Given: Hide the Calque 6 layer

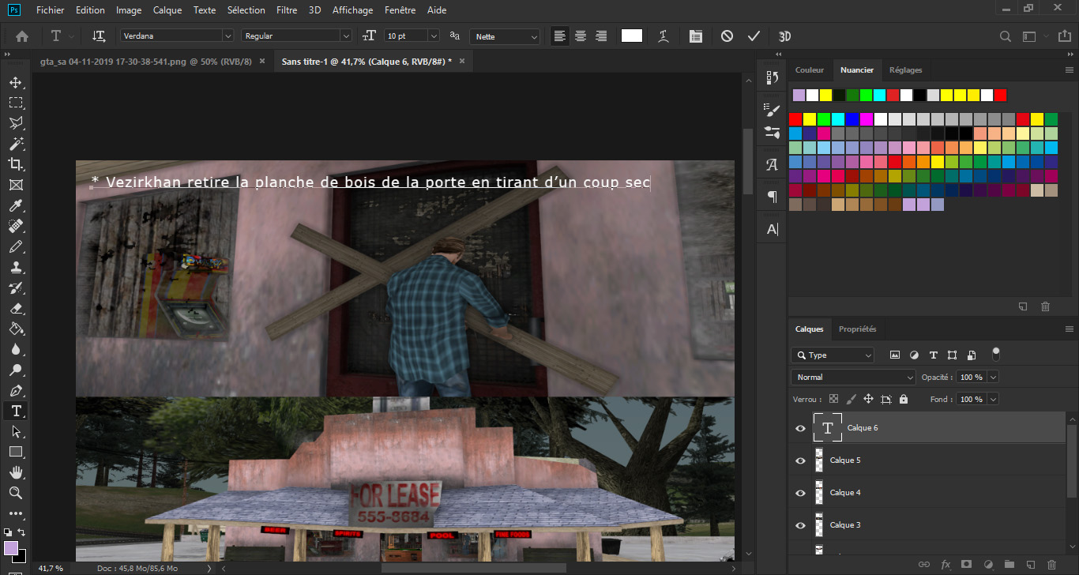Looking at the screenshot, I should click(800, 428).
